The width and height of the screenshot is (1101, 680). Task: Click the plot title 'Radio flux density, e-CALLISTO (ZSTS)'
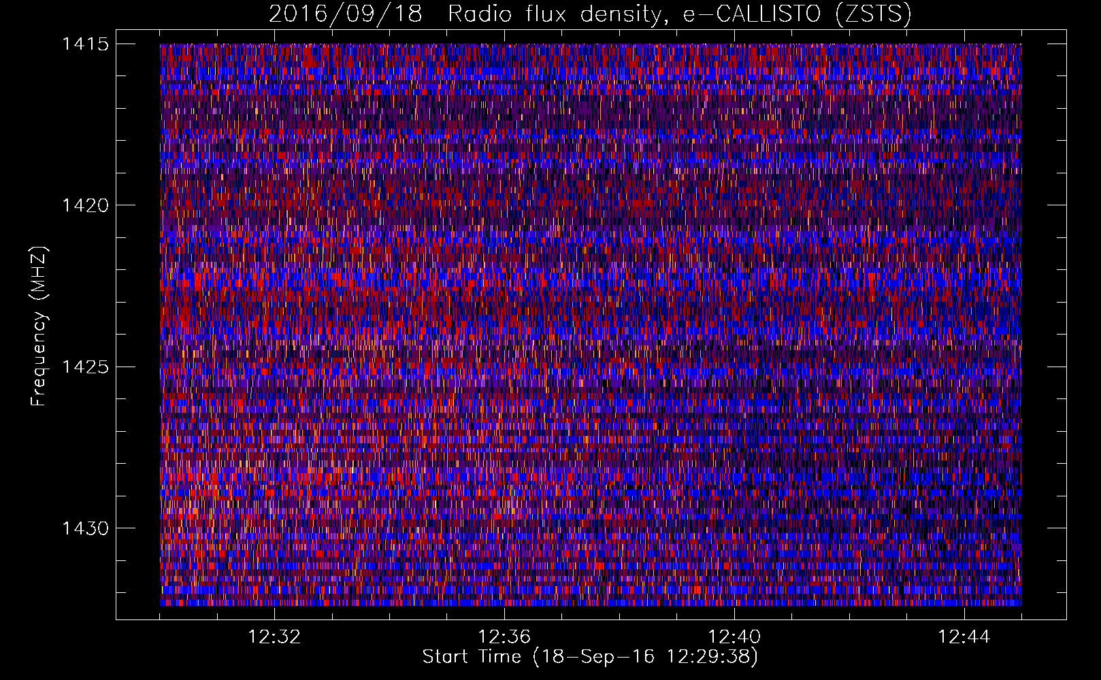click(x=679, y=14)
